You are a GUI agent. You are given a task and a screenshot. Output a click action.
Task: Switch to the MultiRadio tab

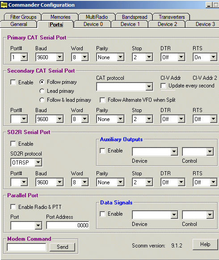(x=97, y=17)
